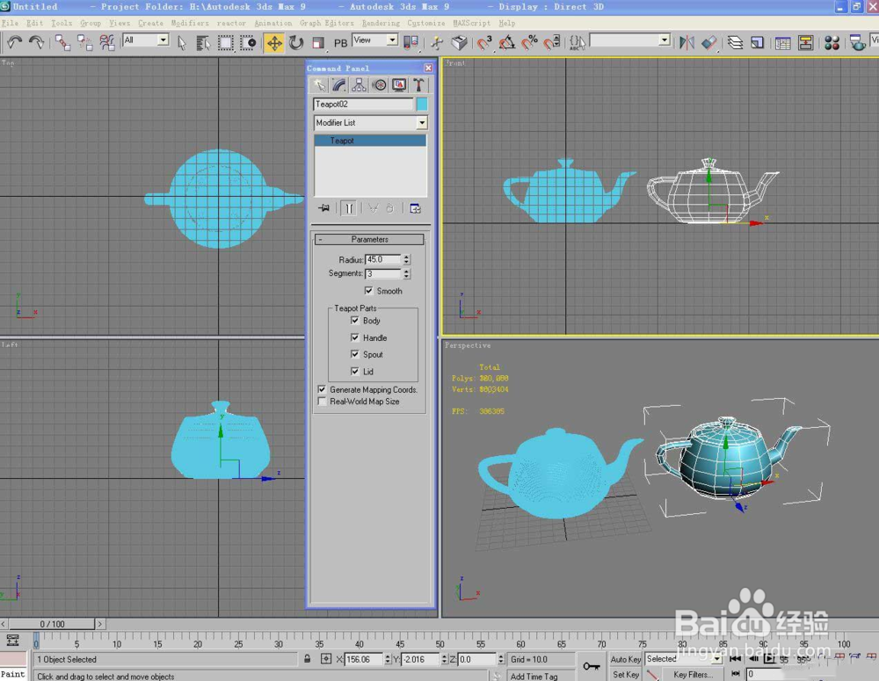This screenshot has width=879, height=681.
Task: Open the MAXScript menu
Action: (471, 23)
